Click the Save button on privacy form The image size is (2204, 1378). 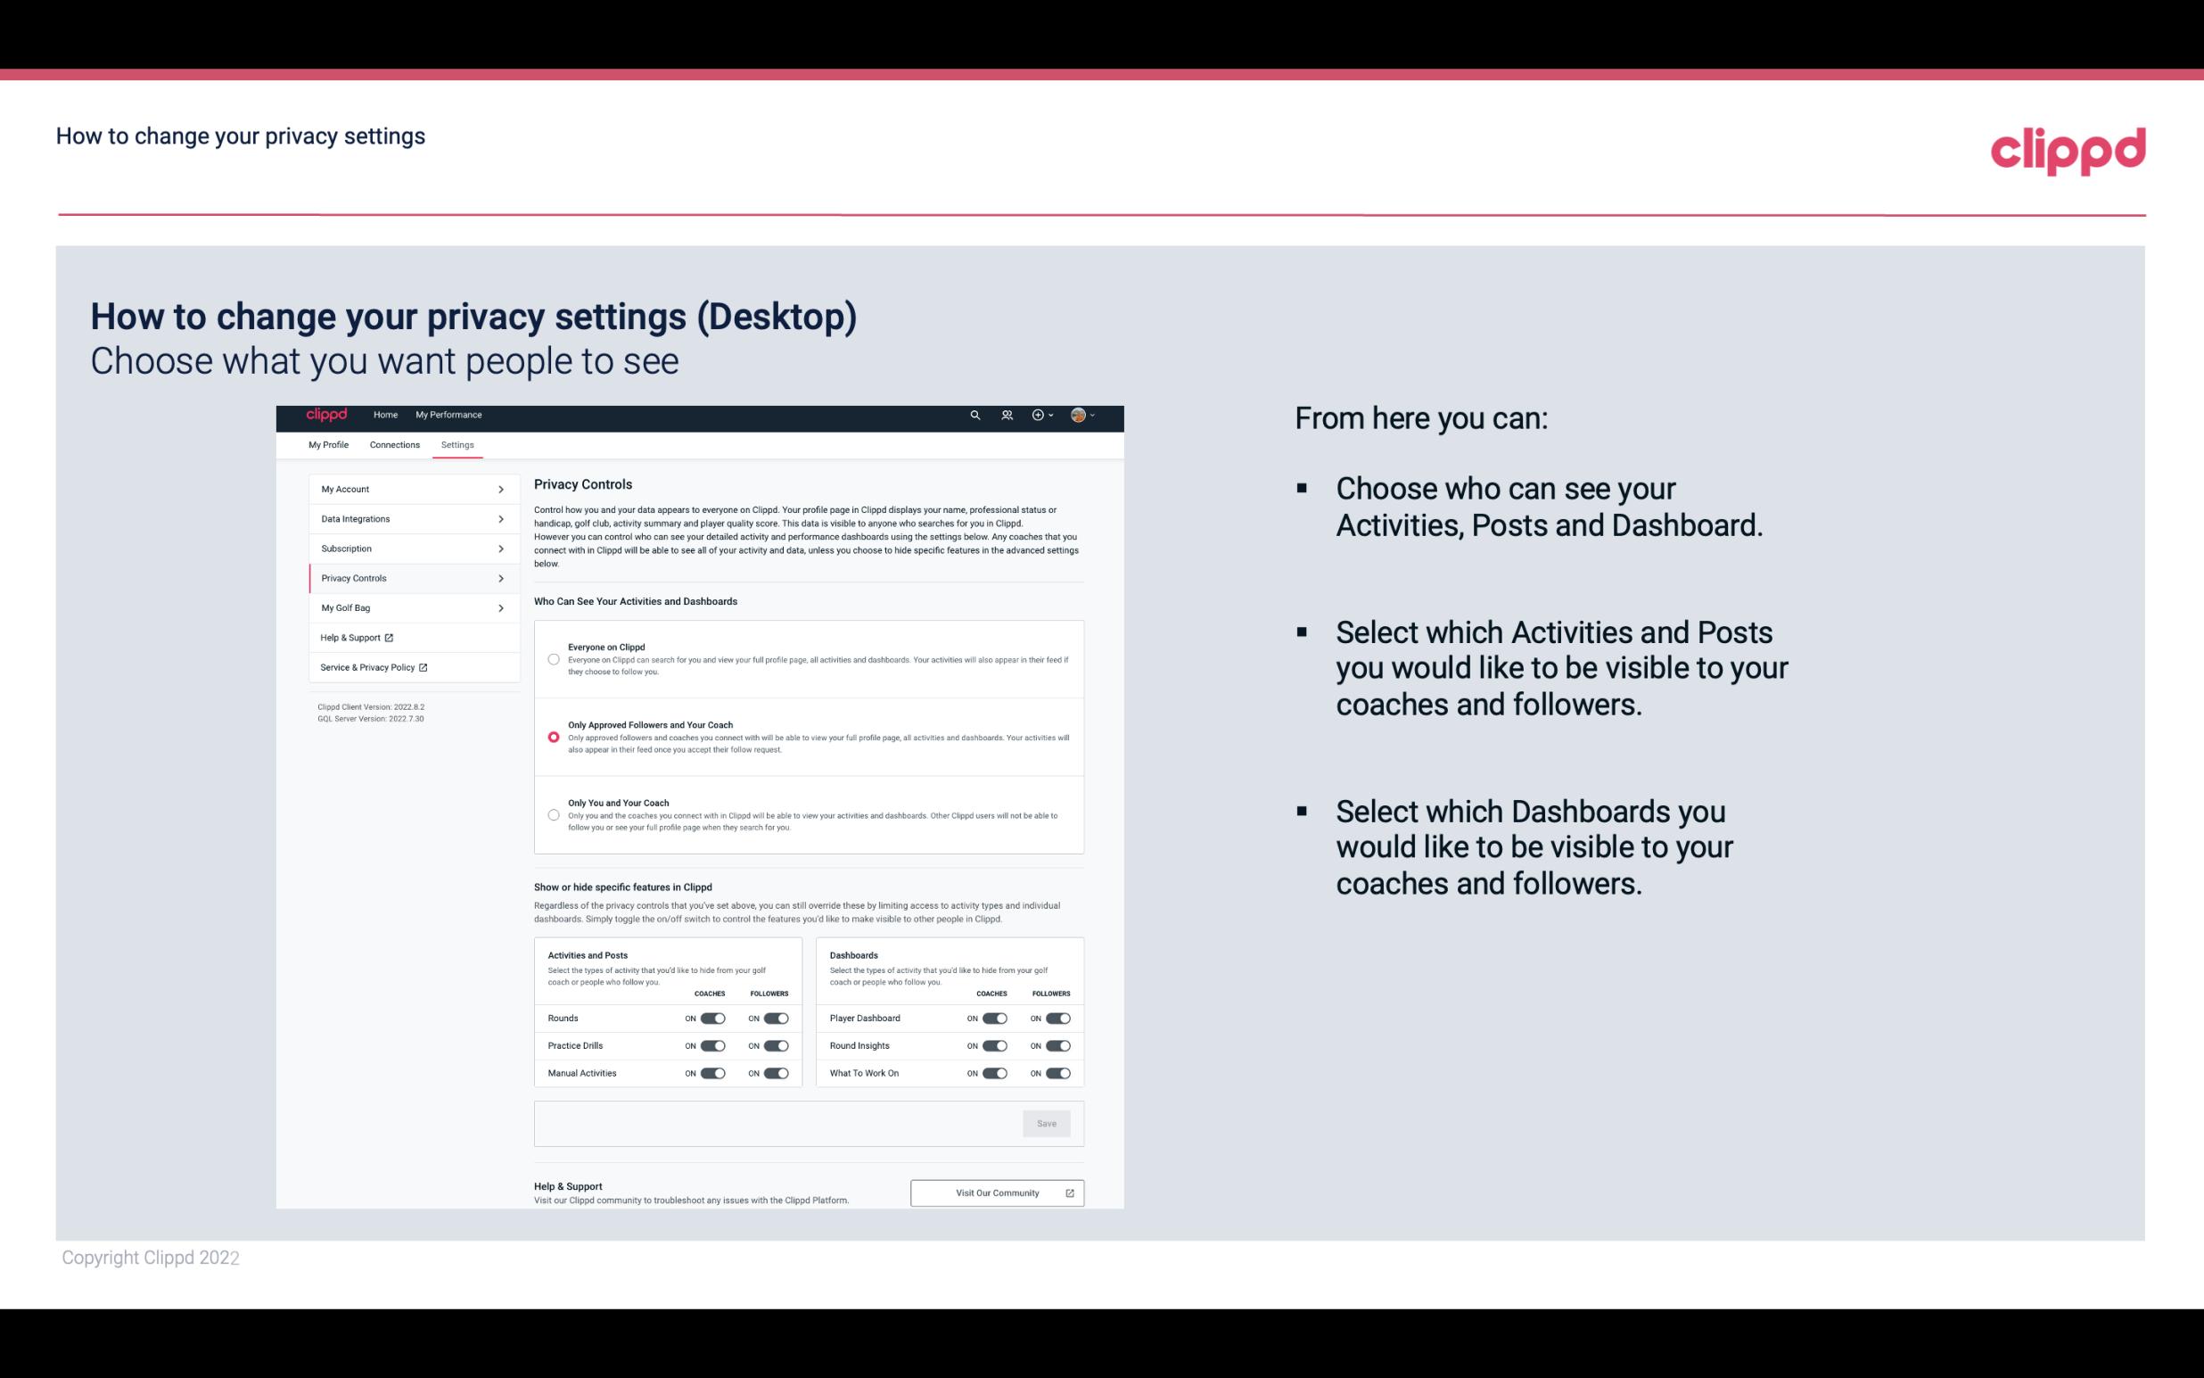pyautogui.click(x=1046, y=1122)
